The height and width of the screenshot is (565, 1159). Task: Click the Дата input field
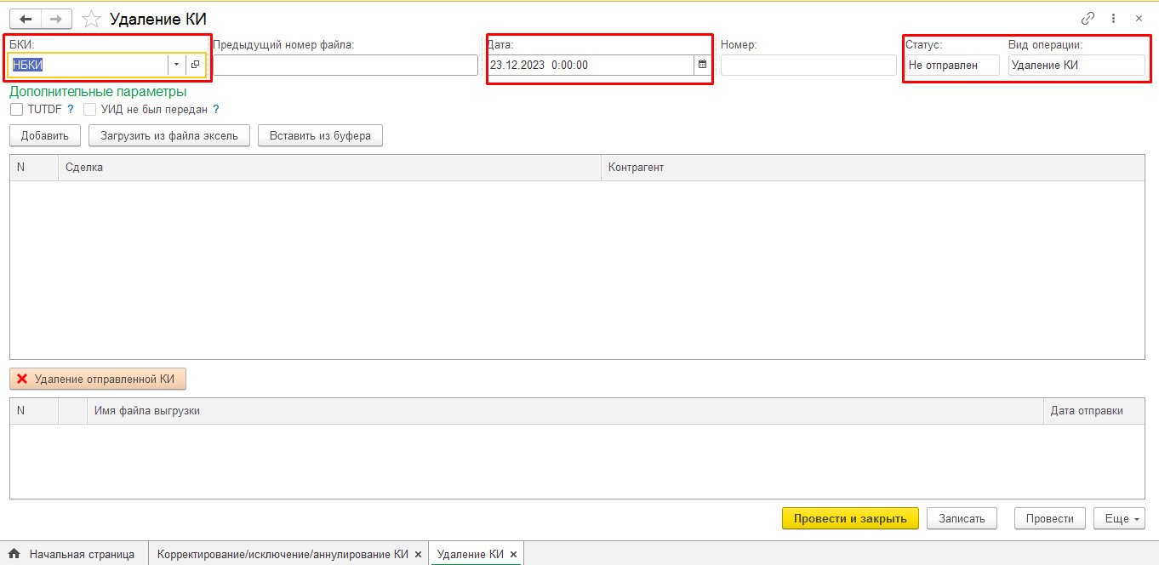591,65
